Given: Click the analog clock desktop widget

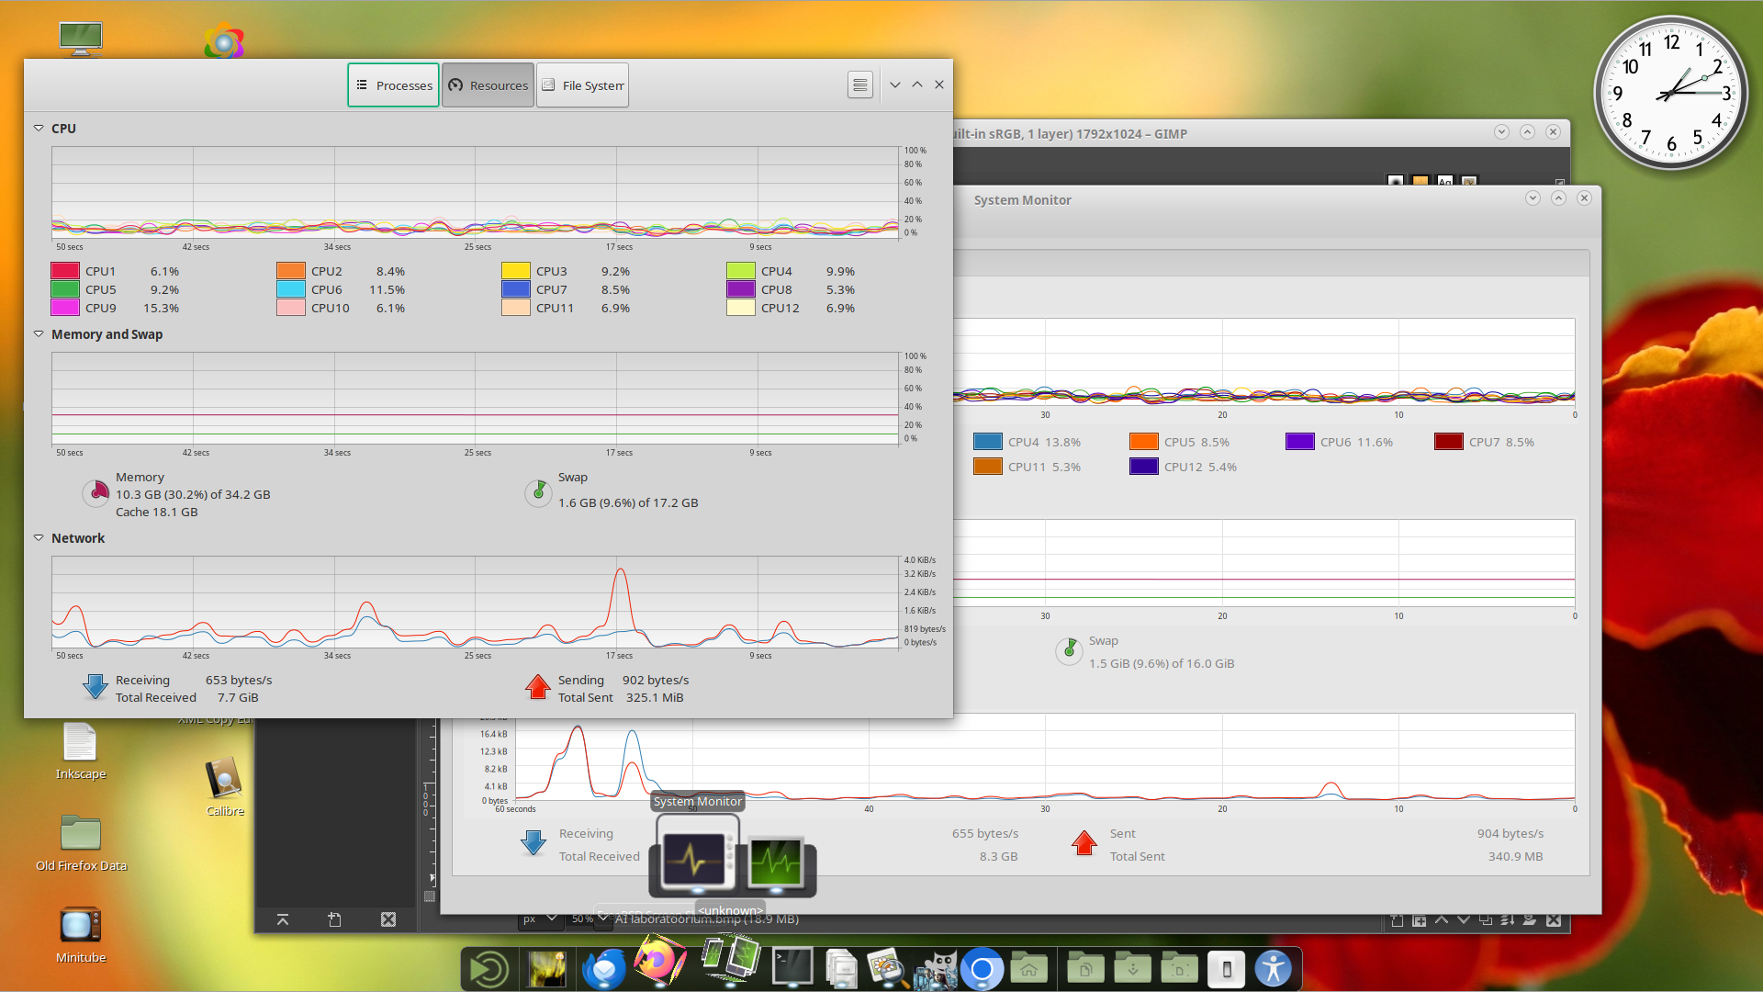Looking at the screenshot, I should click(1671, 93).
